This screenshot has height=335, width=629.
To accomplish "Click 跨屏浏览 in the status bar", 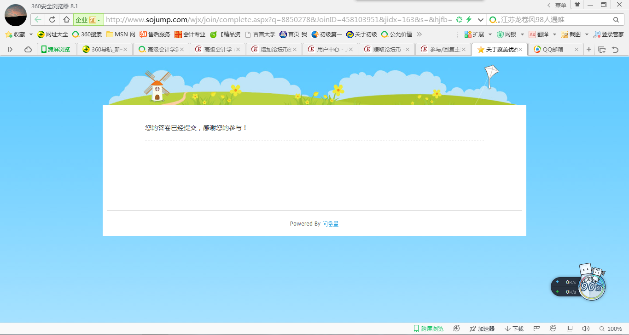I will tap(429, 329).
